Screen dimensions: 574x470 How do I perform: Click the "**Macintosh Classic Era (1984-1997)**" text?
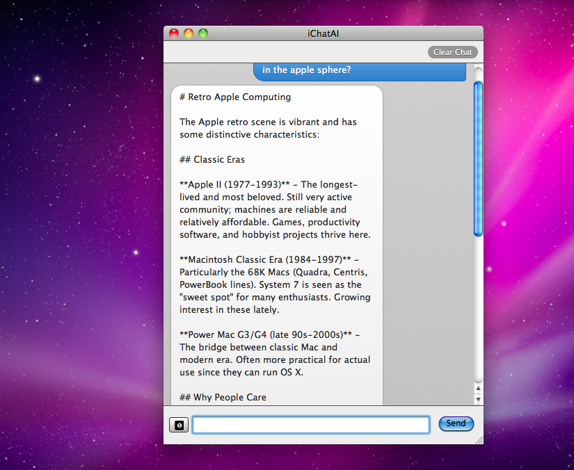pos(265,260)
